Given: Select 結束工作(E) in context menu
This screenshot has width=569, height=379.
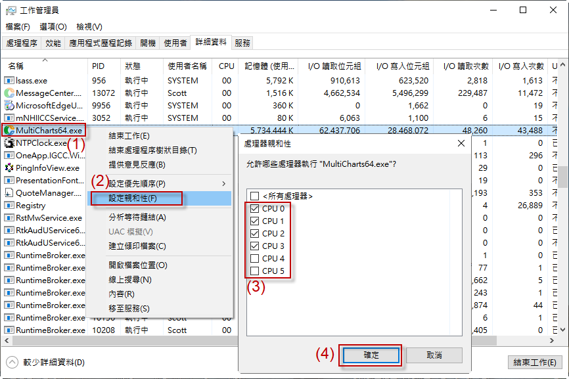Looking at the screenshot, I should 160,136.
